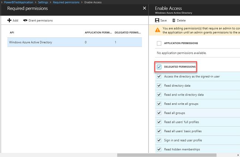The image size is (240, 157).
Task: Uncheck Read and write all groups
Action: [159, 104]
